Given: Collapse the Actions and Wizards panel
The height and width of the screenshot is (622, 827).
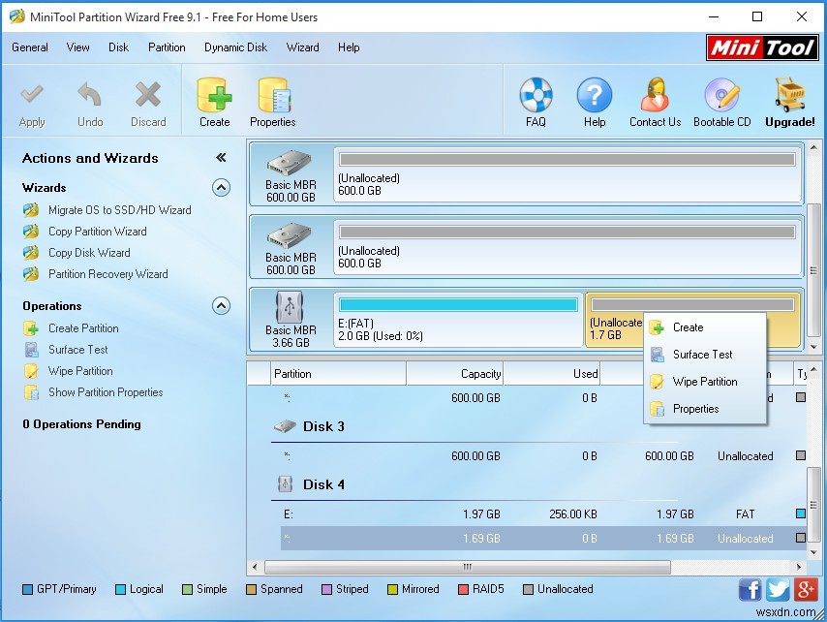Looking at the screenshot, I should 221,156.
